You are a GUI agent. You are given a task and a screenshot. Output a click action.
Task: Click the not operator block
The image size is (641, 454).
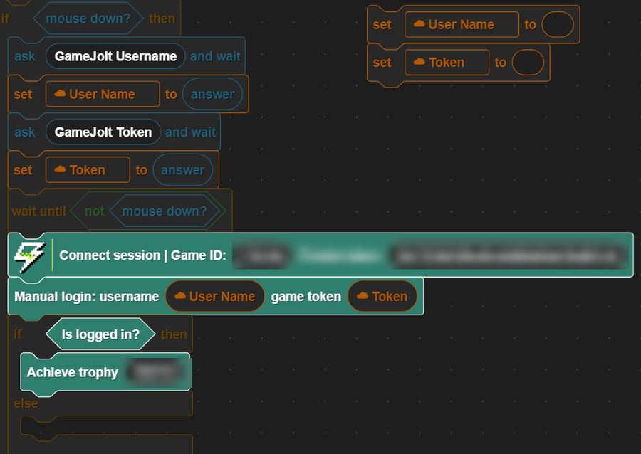click(x=95, y=211)
